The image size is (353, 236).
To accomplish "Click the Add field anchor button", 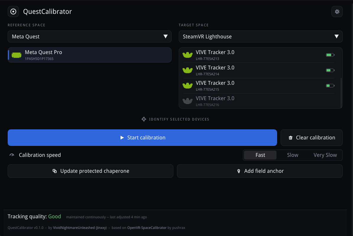I will click(260, 171).
